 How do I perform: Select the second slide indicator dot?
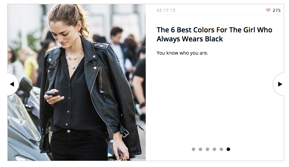(200, 149)
